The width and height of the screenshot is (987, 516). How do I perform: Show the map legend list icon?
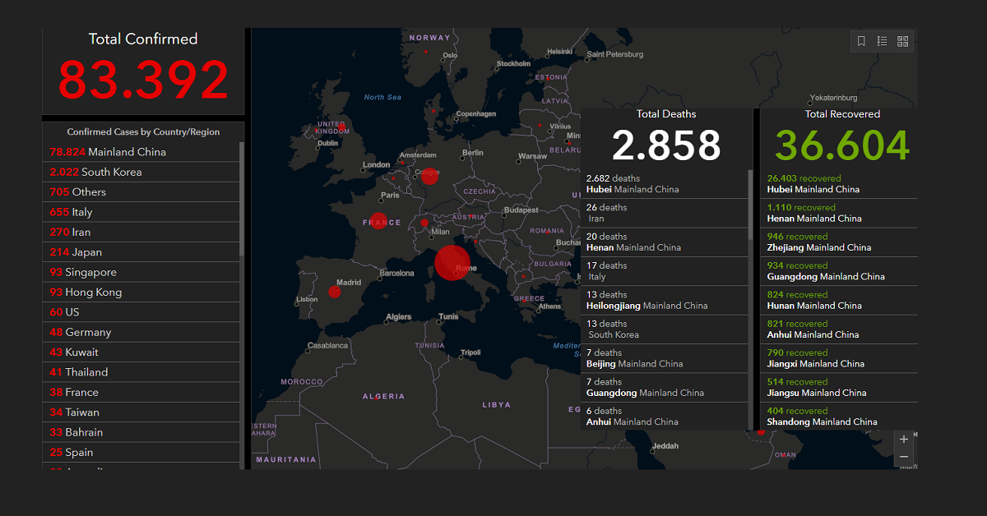click(x=882, y=41)
